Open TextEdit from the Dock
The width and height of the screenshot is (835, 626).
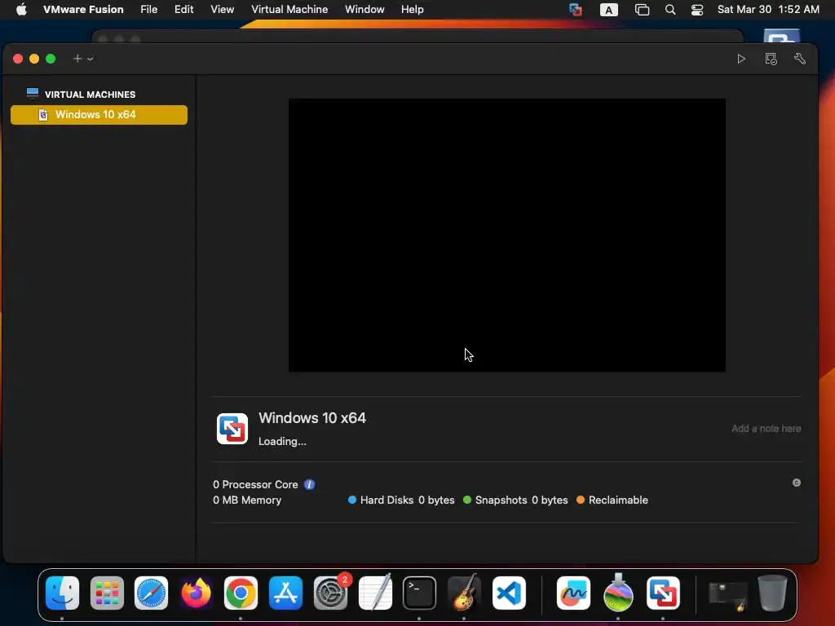[375, 593]
